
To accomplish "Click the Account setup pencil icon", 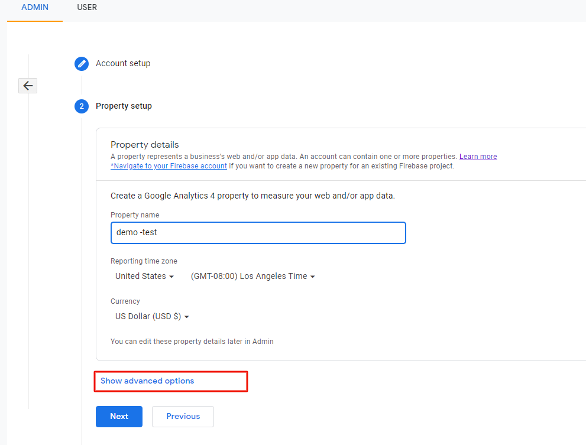I will 82,63.
